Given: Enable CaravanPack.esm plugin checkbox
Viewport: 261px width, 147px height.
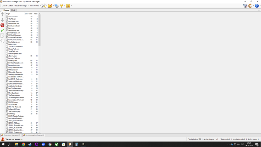Looking at the screenshot, I should point(7,58).
